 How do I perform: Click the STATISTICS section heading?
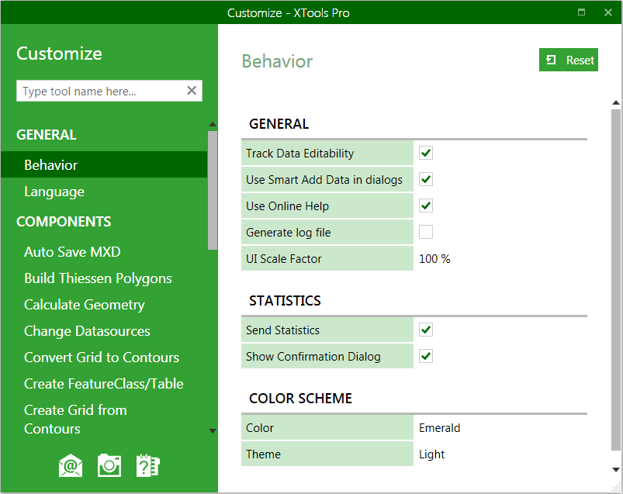point(285,301)
